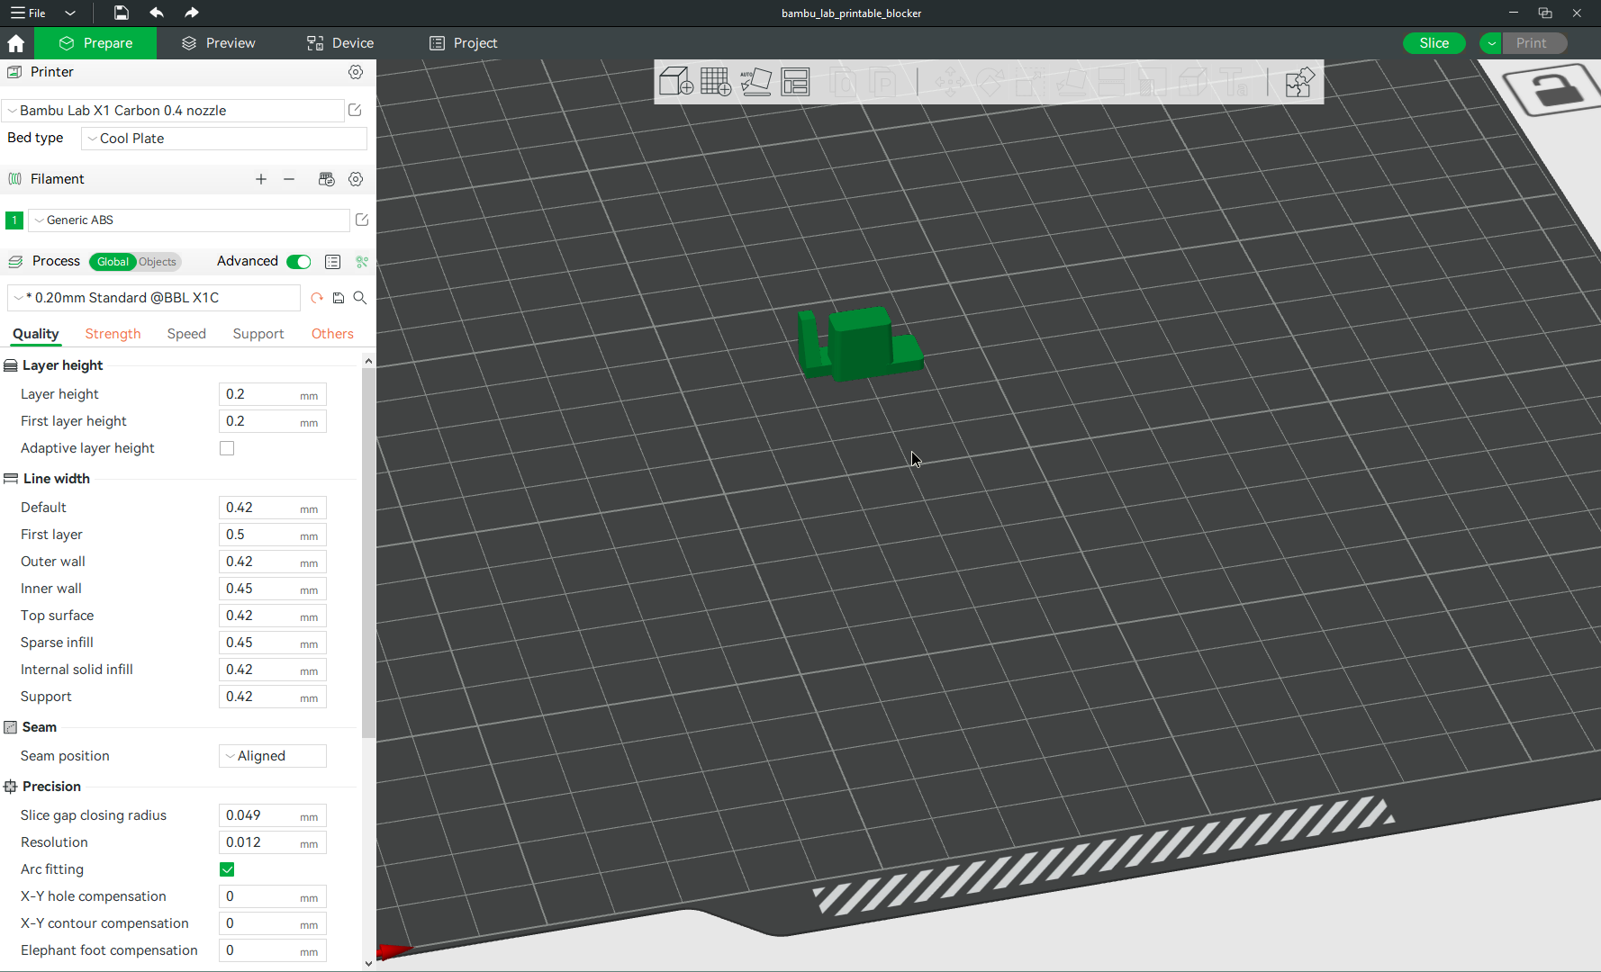Click the Arrange all objects icon
Viewport: 1601px width, 972px height.
pos(796,82)
